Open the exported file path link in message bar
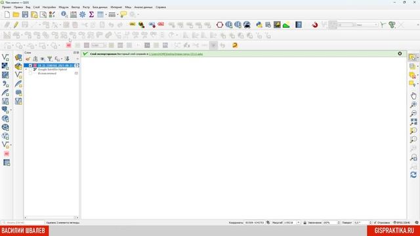This screenshot has width=420, height=236. [176, 54]
